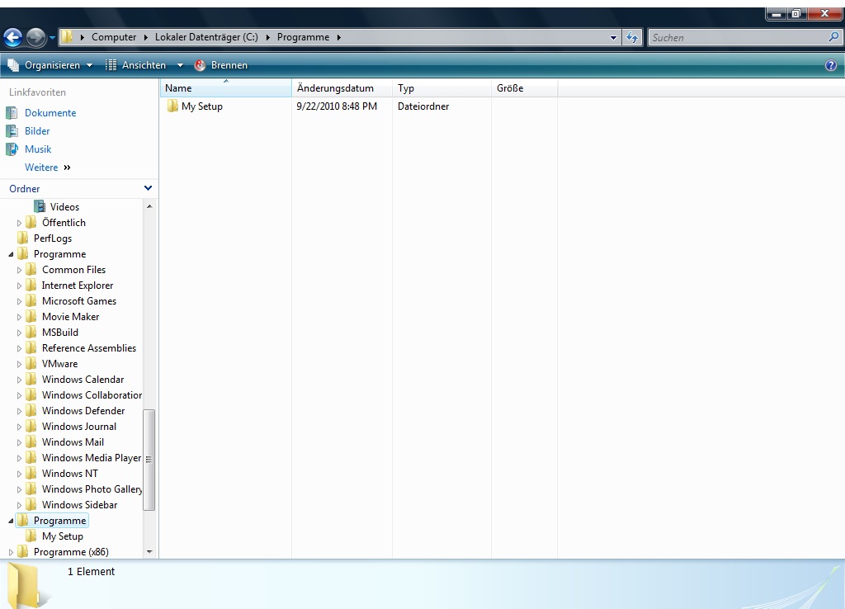Click the folder icon at the address bar start
Screen dimensions: 845x609
(67, 37)
